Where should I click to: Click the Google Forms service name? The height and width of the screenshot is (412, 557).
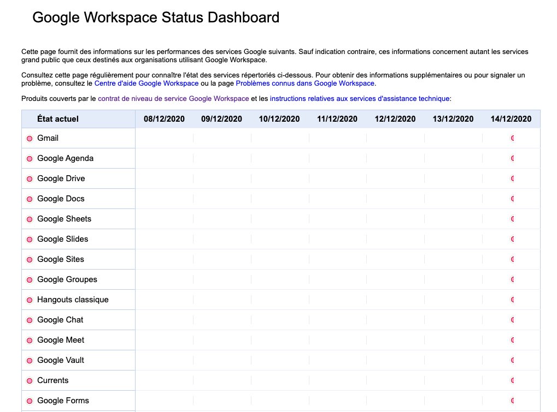63,401
